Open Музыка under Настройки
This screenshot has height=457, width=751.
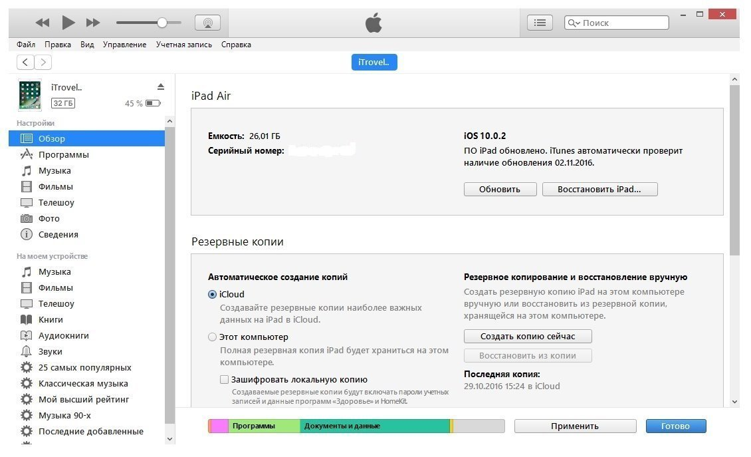click(x=86, y=170)
